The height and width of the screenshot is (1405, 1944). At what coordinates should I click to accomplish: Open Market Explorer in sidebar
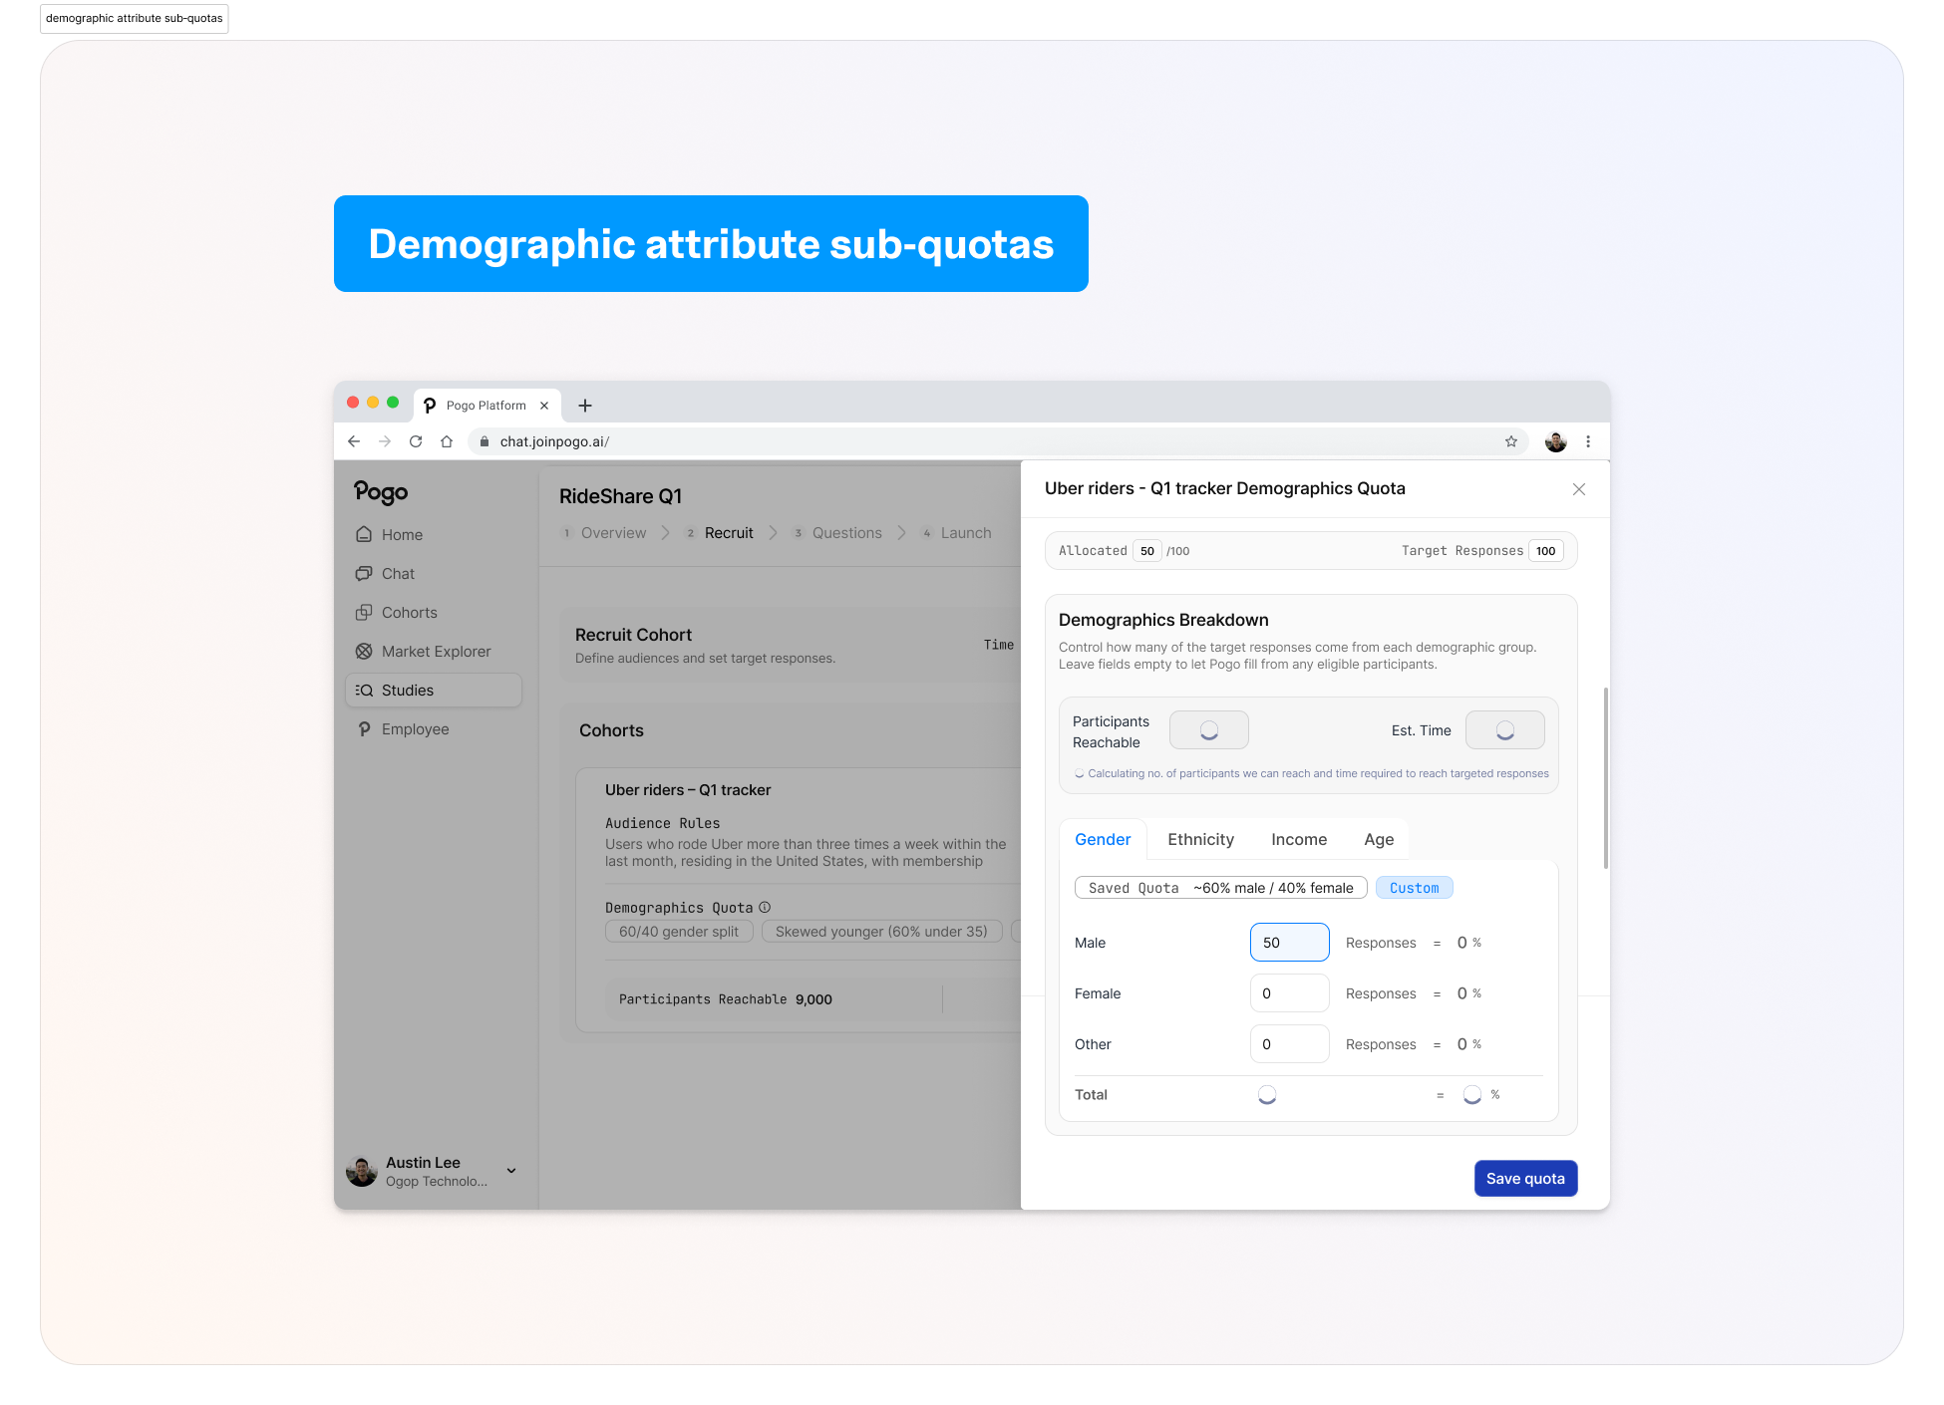tap(436, 652)
